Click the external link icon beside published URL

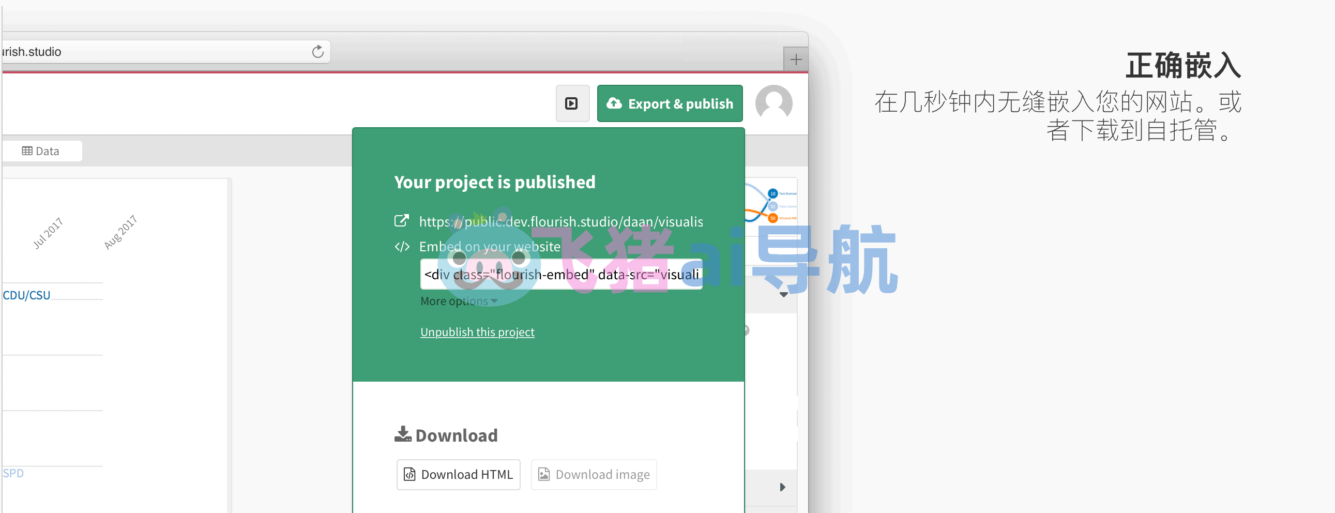click(x=402, y=221)
